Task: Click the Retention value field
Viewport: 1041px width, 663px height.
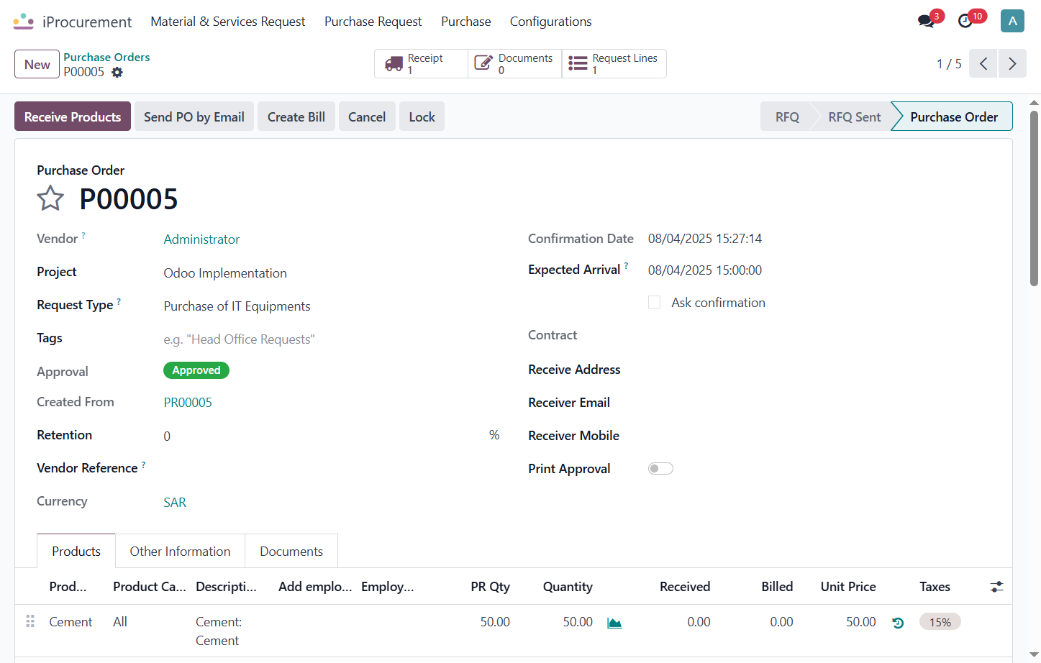Action: tap(324, 436)
